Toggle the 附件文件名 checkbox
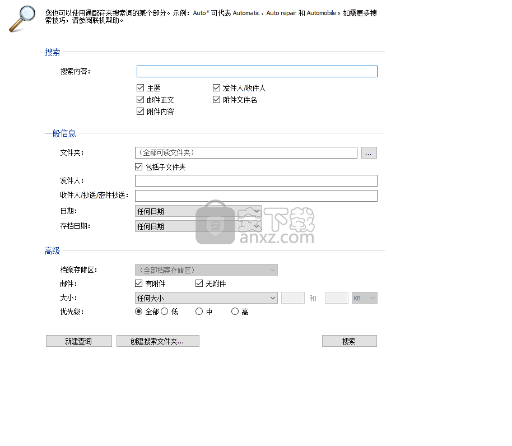512x446 pixels. click(216, 100)
